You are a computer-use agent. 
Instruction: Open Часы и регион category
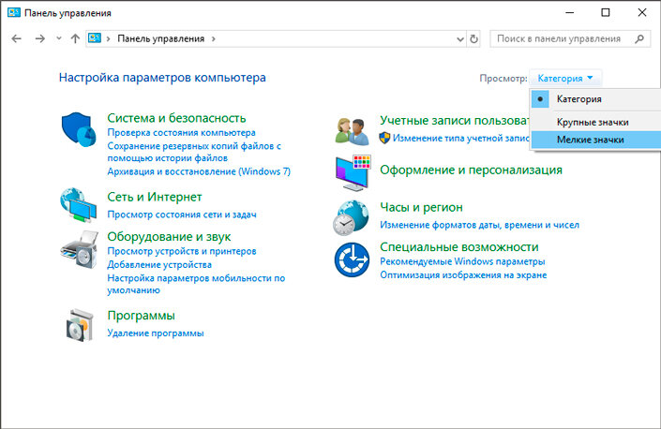click(x=421, y=207)
